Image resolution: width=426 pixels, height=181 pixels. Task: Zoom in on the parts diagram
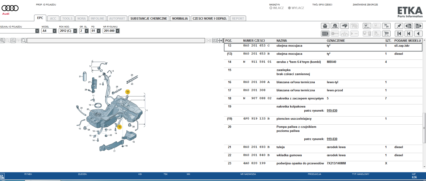coord(2,40)
